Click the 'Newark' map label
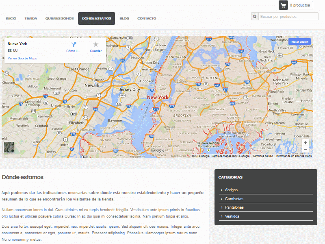 tap(92, 85)
